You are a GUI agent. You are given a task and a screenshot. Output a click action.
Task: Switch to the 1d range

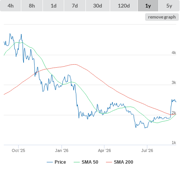(54, 6)
